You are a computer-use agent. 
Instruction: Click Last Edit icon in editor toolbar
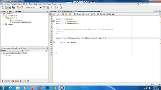(x=63, y=14)
